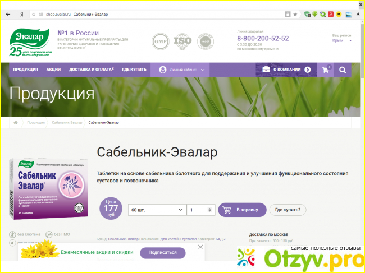Close the monthly promotions banner
The image size is (365, 273).
tap(200, 246)
